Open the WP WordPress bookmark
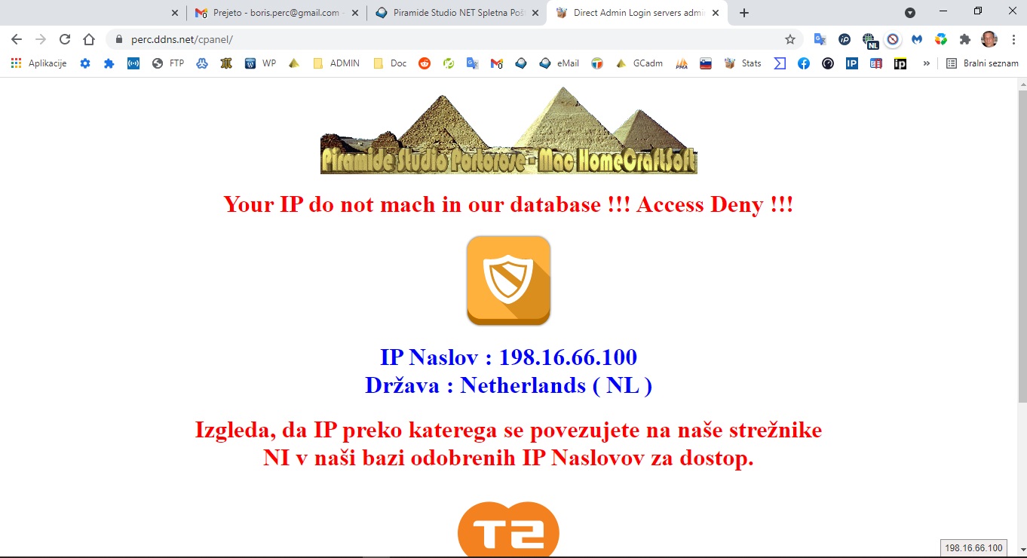 (x=260, y=63)
